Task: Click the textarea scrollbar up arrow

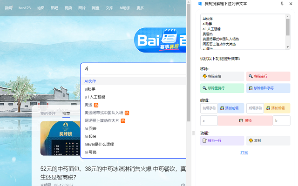Action: click(x=288, y=17)
